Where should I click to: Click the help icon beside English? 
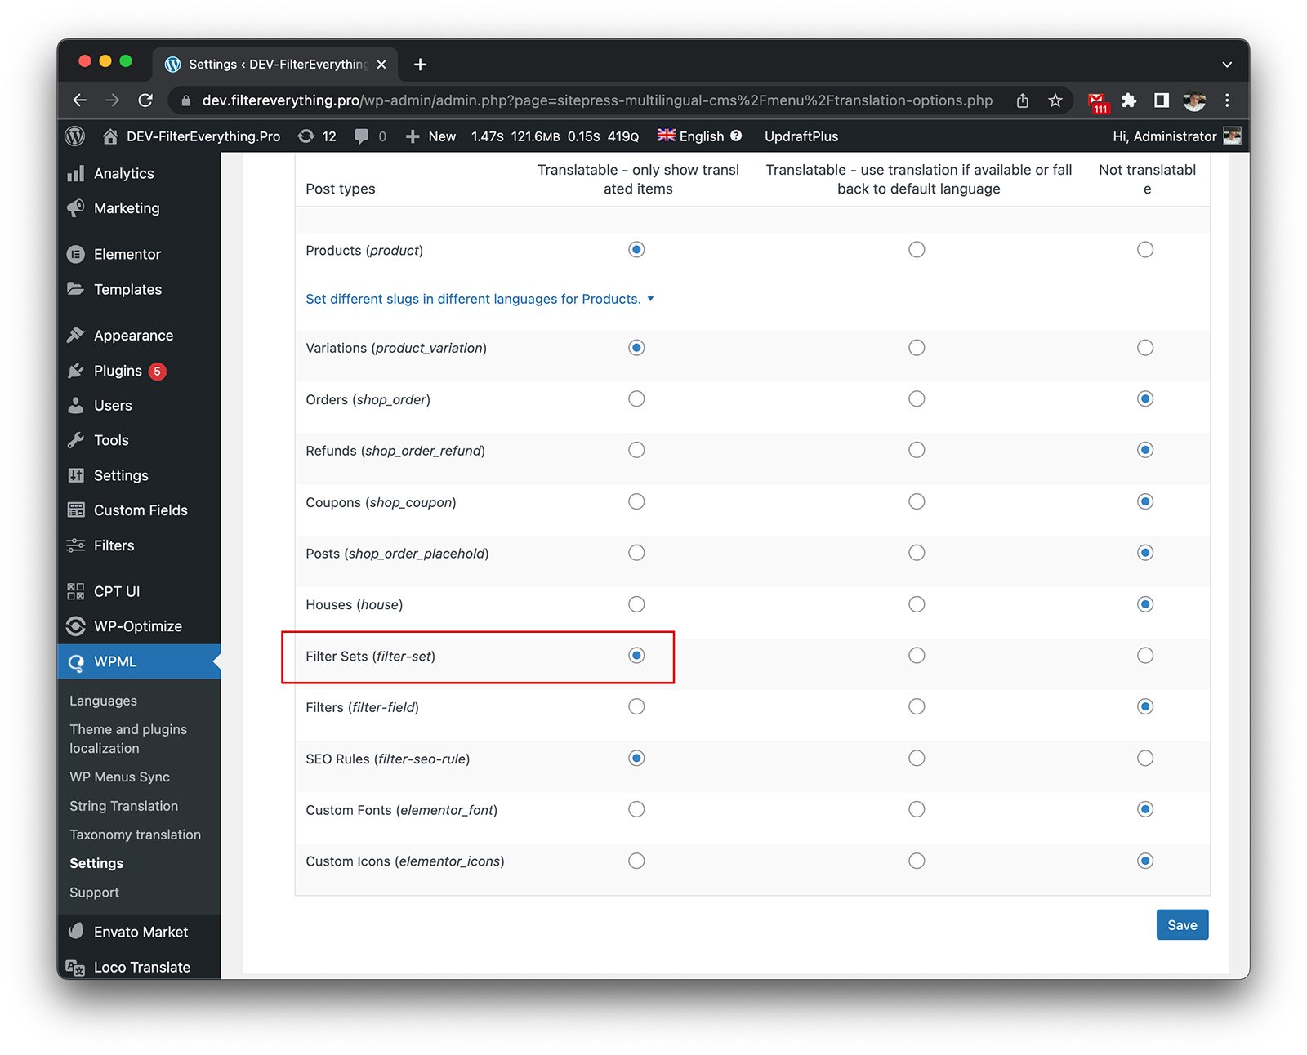pyautogui.click(x=736, y=136)
